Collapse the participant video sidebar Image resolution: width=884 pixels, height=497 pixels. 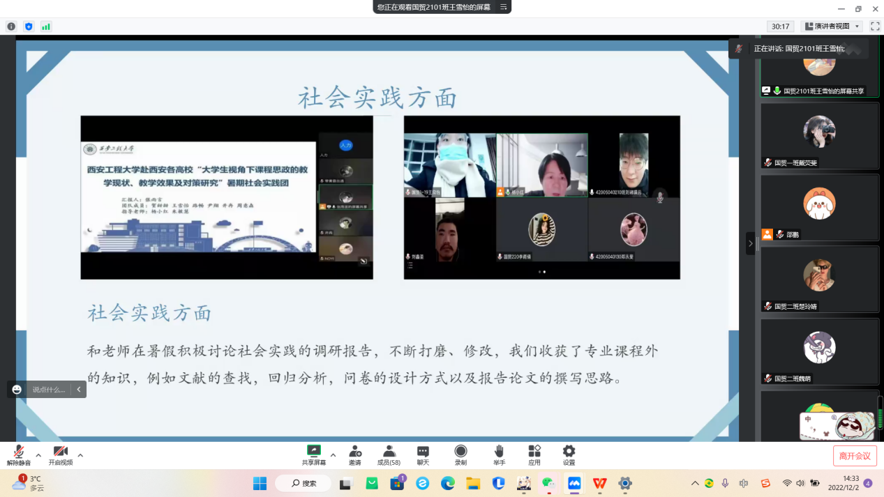[751, 243]
